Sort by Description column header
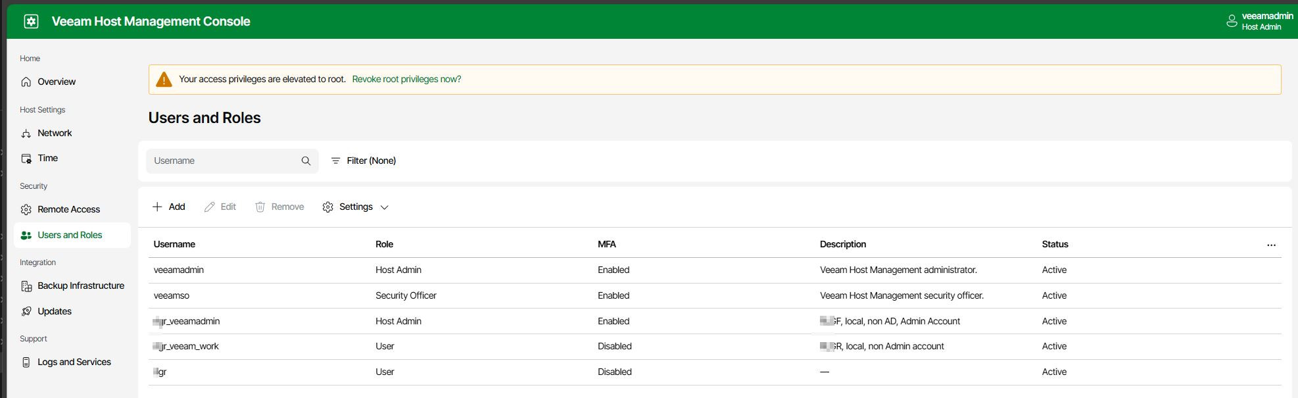 (x=843, y=244)
